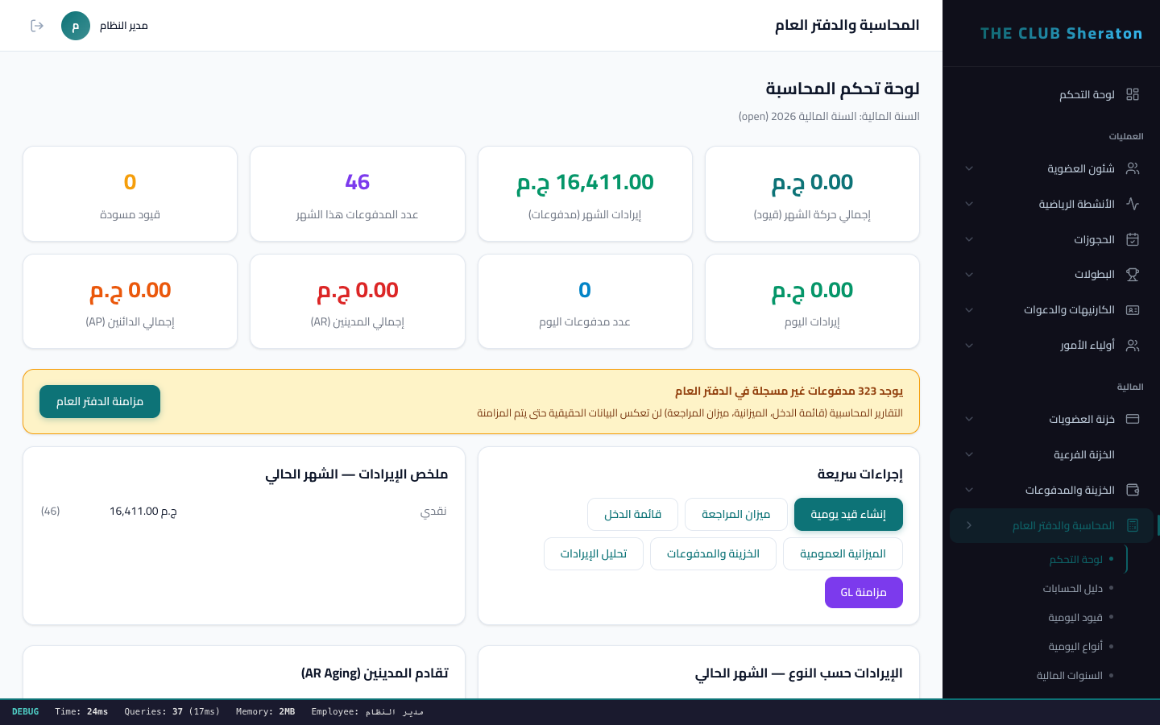Click the ID card icon beside الكارنيهات والدعوات
Screen dimensions: 1160x725
(1133, 310)
